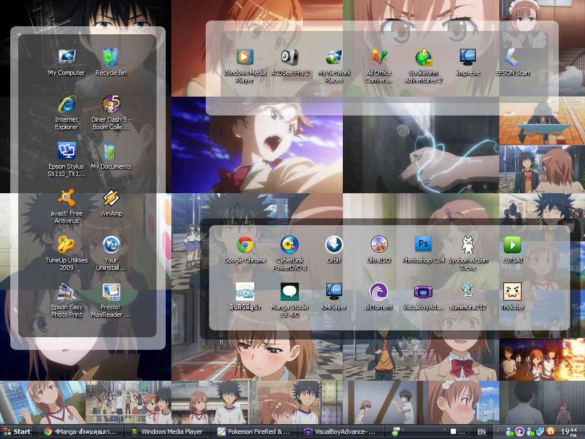Click the orange avast tray icon
The height and width of the screenshot is (439, 585).
click(551, 432)
